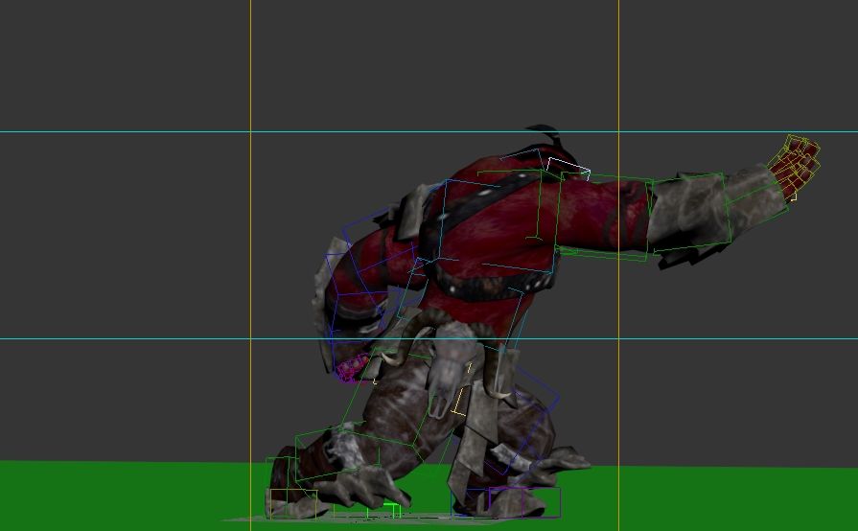Select the green wireframe around the forearm bracer
This screenshot has height=531, width=858.
689,212
